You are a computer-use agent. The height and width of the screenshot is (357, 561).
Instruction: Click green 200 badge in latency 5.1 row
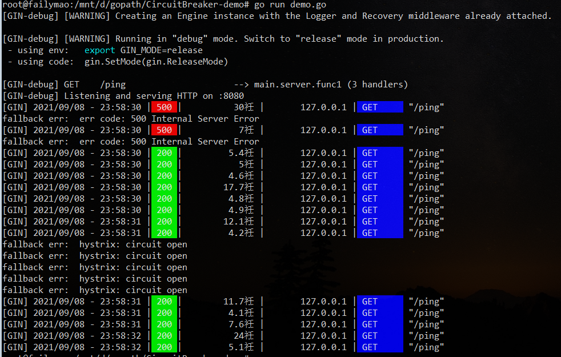pos(164,347)
